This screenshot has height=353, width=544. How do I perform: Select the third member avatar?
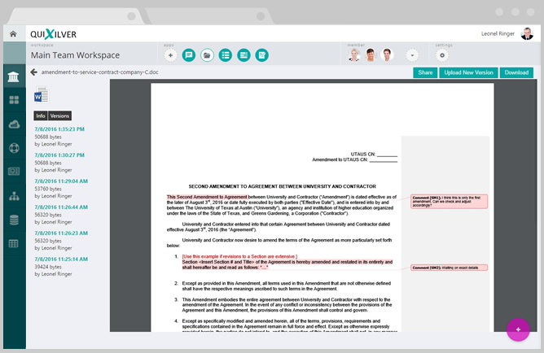(x=387, y=54)
